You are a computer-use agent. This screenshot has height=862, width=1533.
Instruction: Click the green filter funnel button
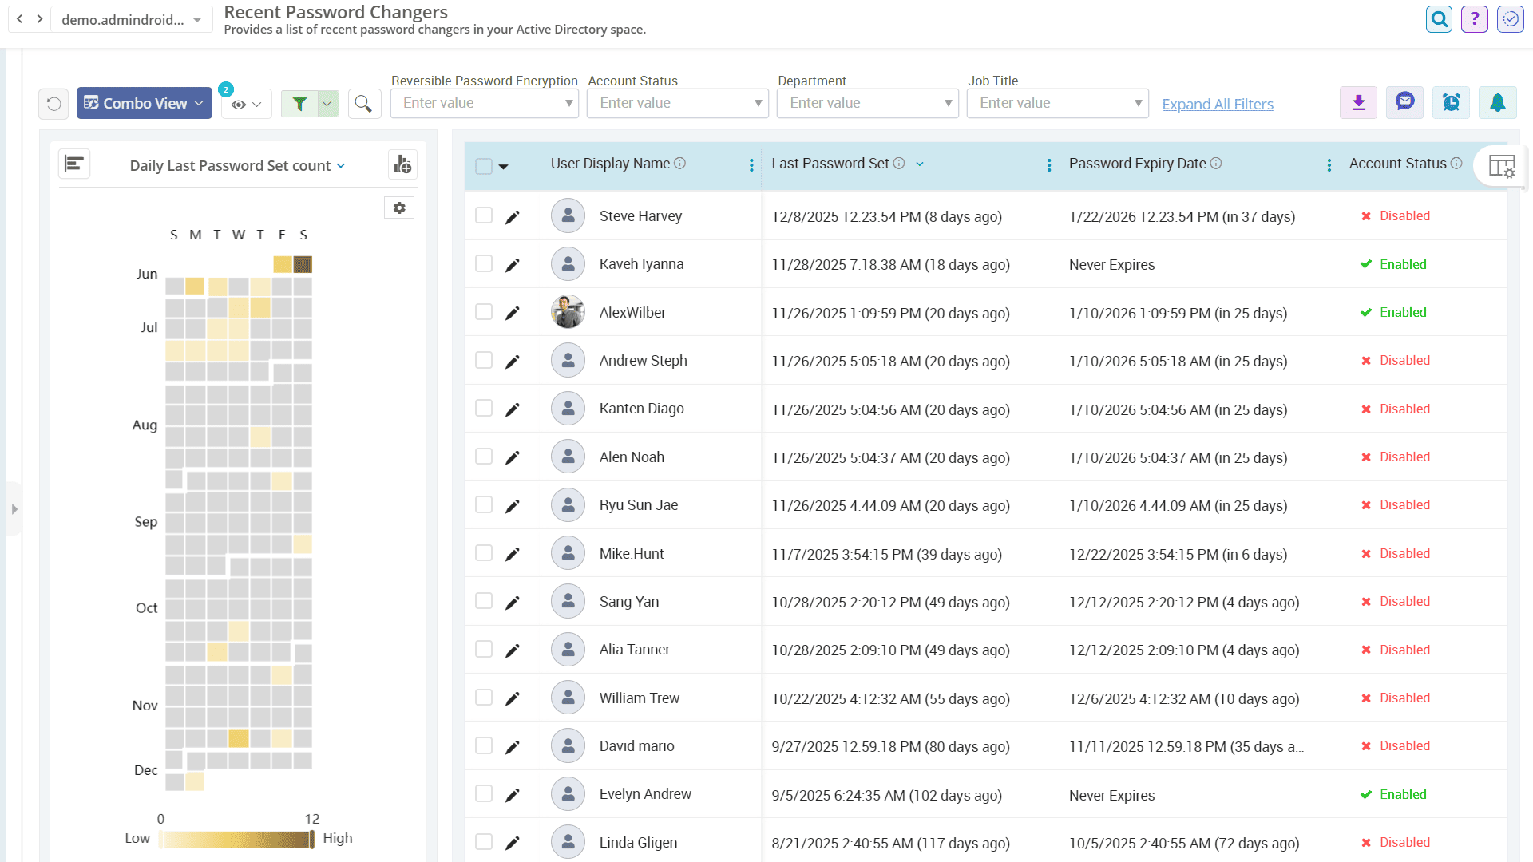[x=299, y=103]
